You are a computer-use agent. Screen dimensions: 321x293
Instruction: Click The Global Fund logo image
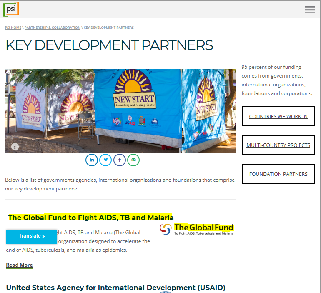196,229
